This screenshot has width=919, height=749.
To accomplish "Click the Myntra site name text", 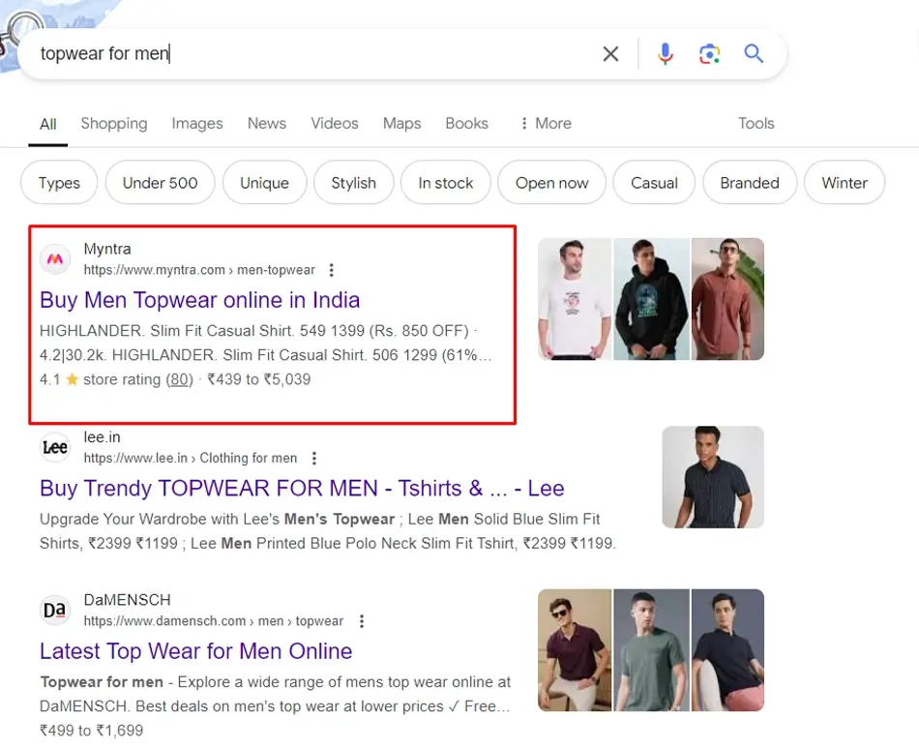I will (107, 249).
